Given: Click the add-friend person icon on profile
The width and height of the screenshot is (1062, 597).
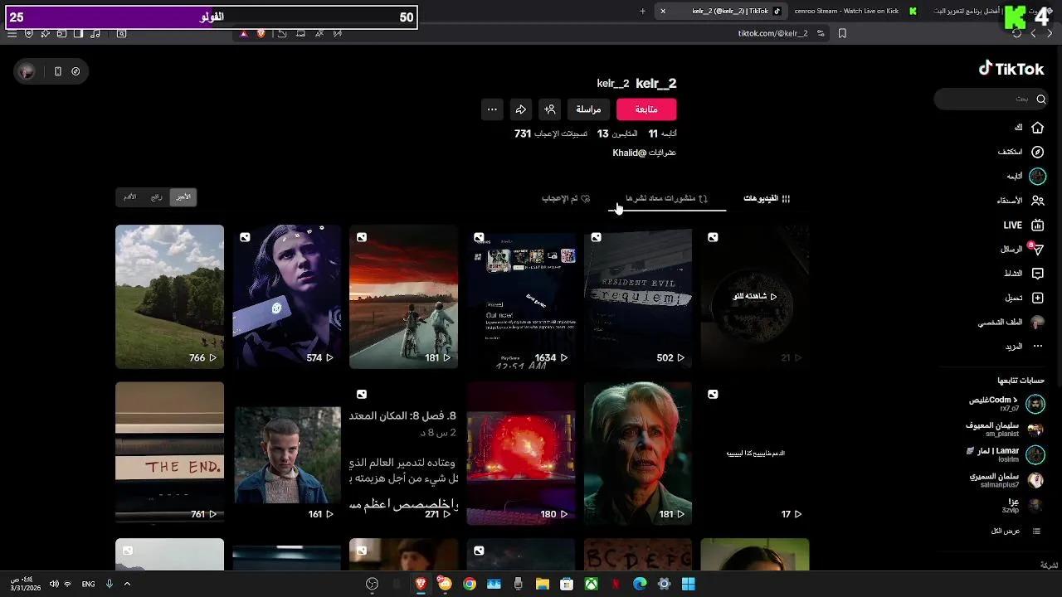Looking at the screenshot, I should (x=549, y=109).
